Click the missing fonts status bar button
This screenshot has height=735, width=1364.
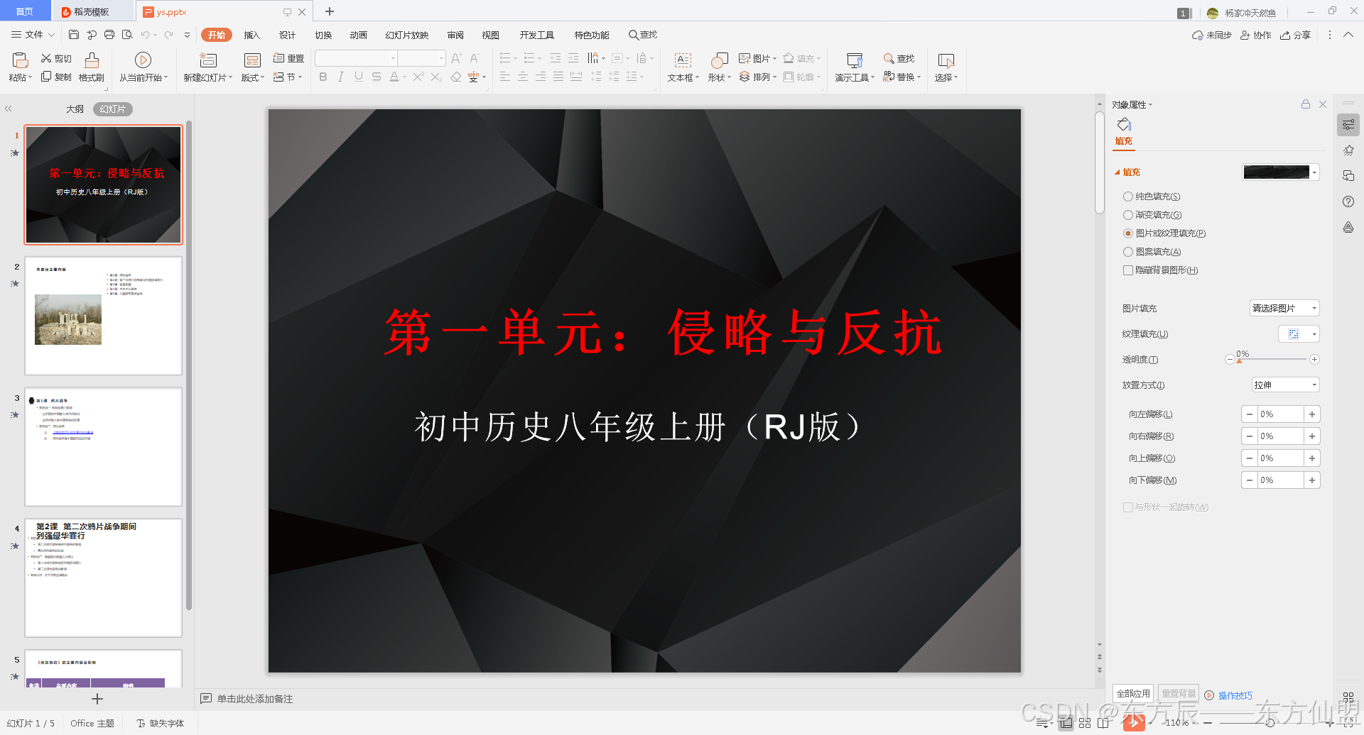[161, 723]
